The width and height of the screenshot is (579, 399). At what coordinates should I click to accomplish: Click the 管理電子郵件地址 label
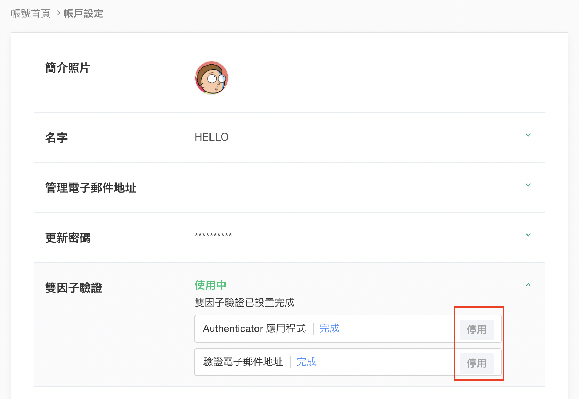[x=91, y=188]
